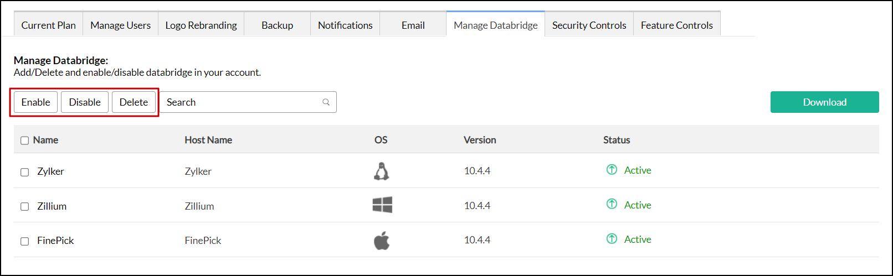Image resolution: width=893 pixels, height=276 pixels.
Task: Mark the FinePick row checkbox
Action: tap(24, 241)
